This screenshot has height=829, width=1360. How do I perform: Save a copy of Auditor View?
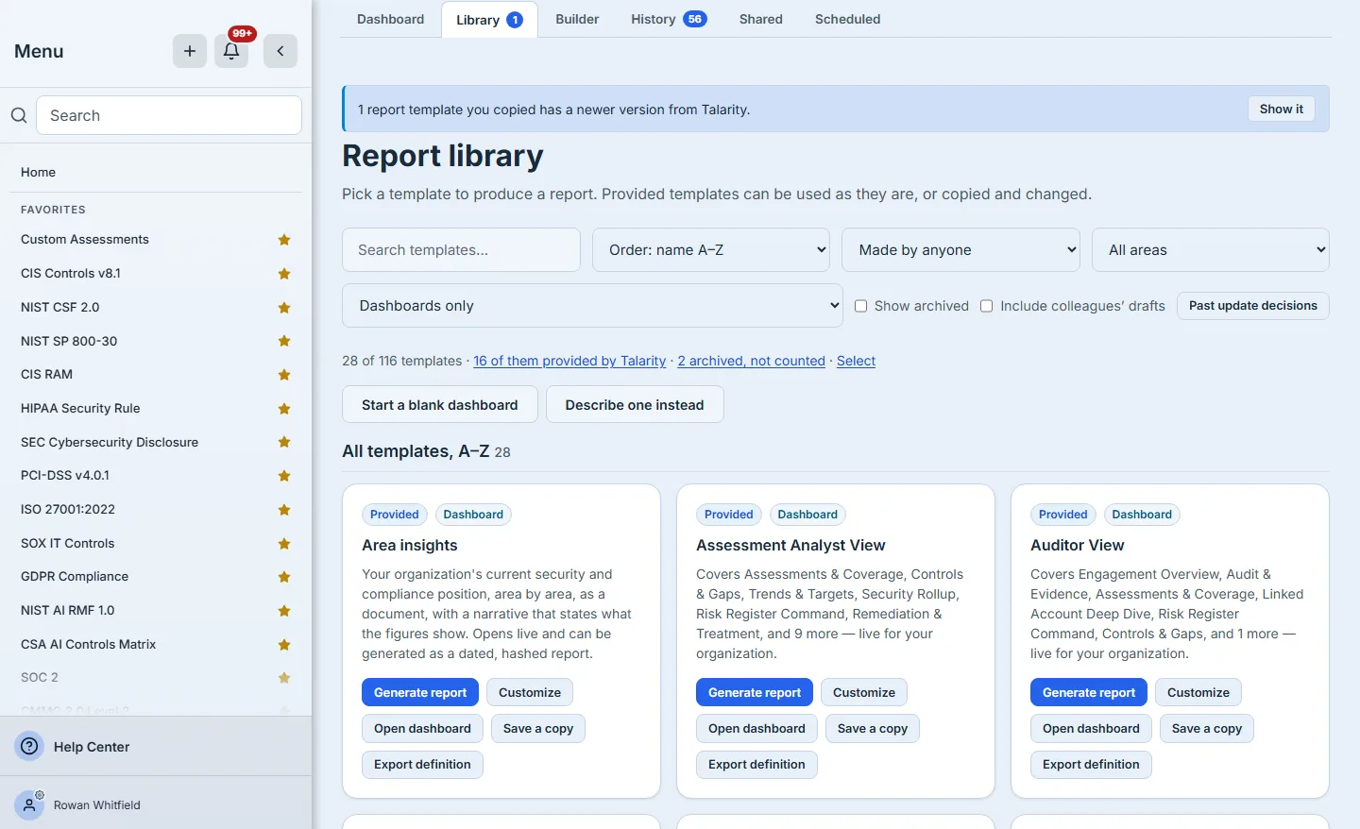[x=1207, y=728]
